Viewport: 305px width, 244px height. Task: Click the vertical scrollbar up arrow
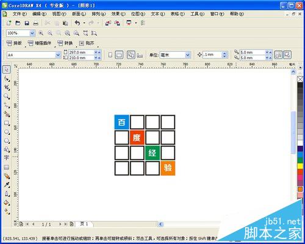click(x=293, y=71)
